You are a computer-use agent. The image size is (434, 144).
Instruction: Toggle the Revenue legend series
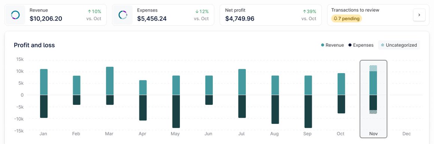(332, 45)
